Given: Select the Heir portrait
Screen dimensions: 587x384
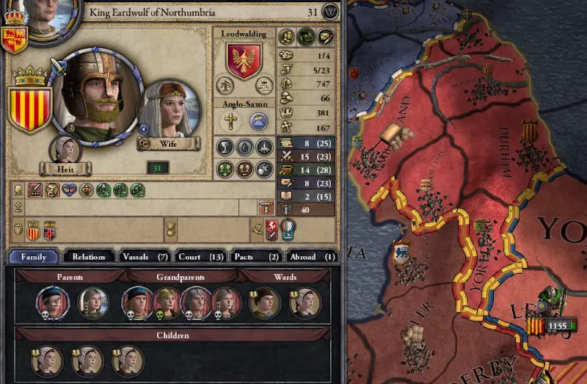Looking at the screenshot, I should (65, 150).
